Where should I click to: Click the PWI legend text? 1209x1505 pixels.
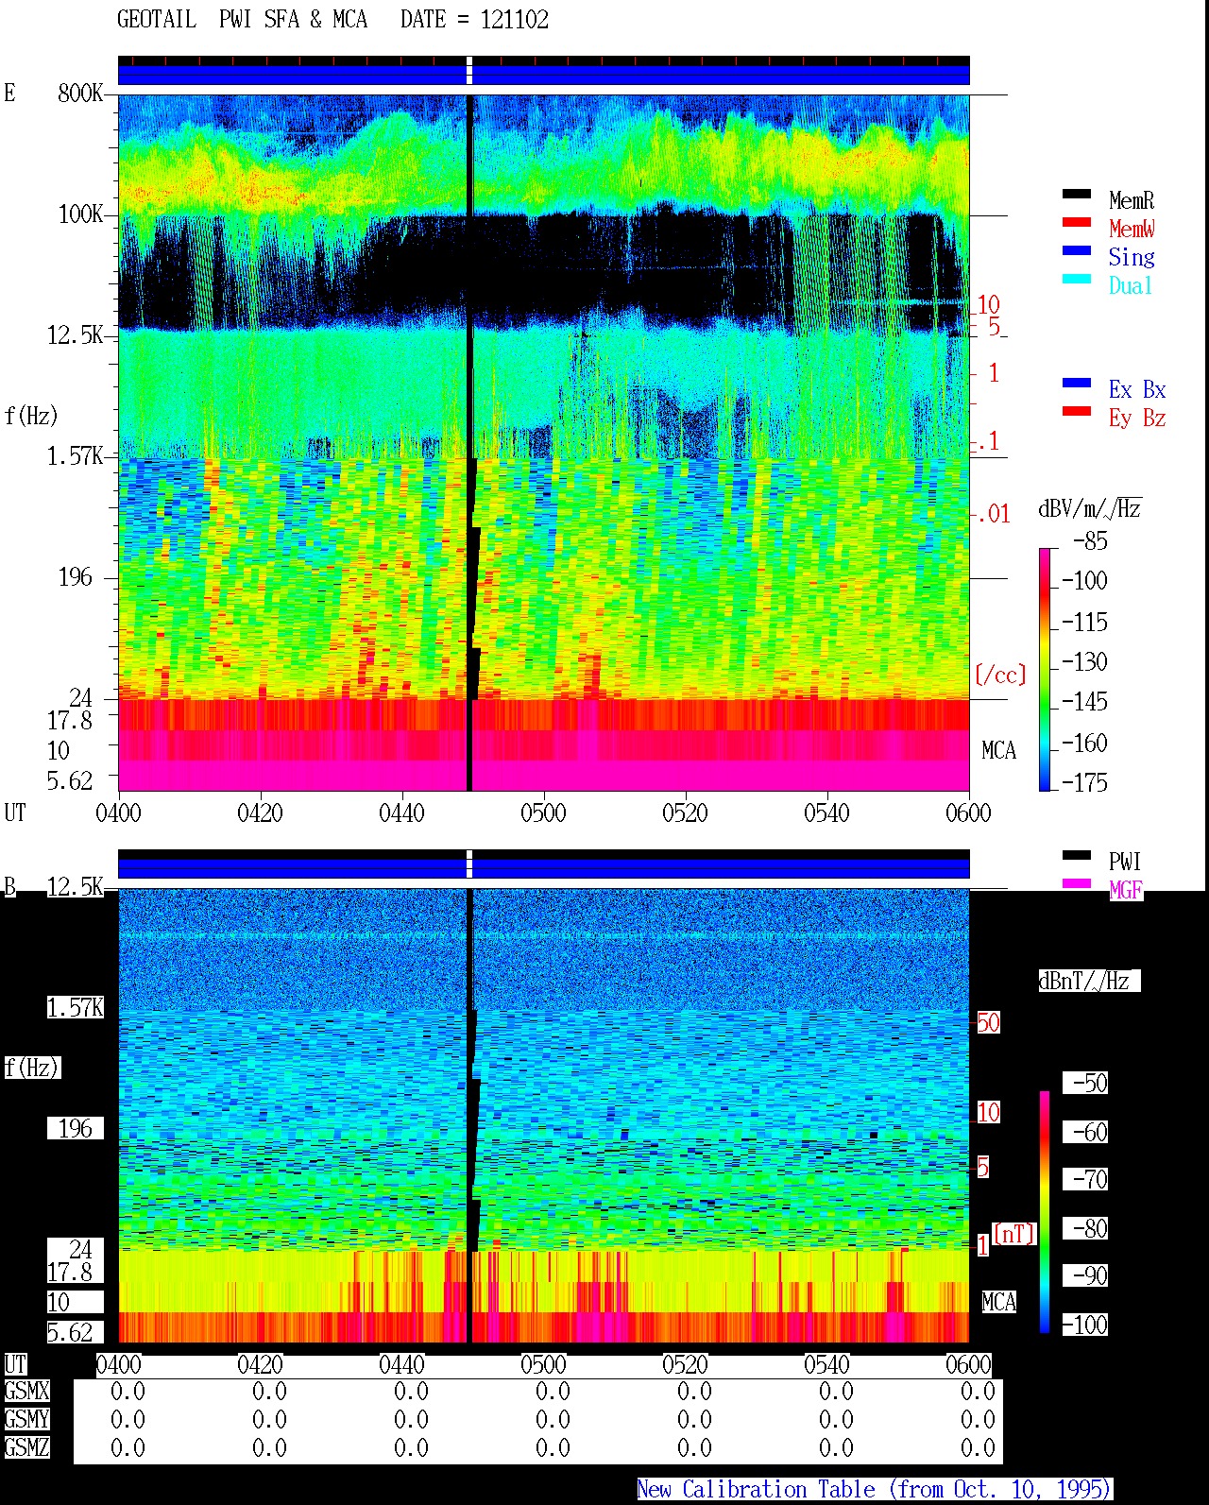[1125, 862]
